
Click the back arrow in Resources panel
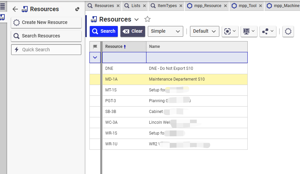15,9
